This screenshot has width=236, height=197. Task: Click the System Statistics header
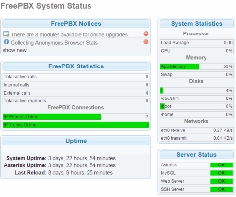[x=197, y=24]
